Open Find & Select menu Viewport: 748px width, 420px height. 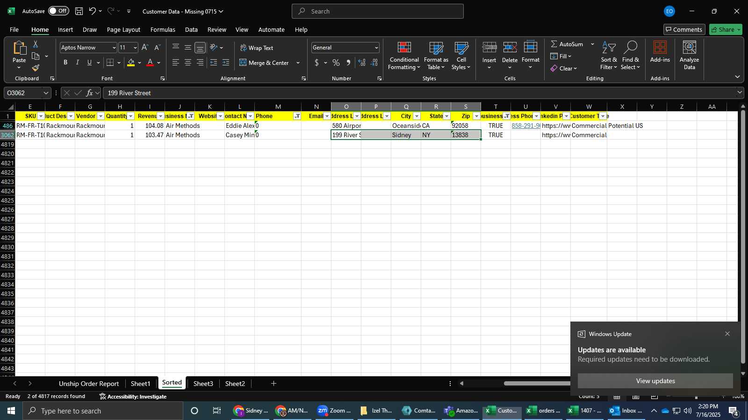(x=631, y=56)
